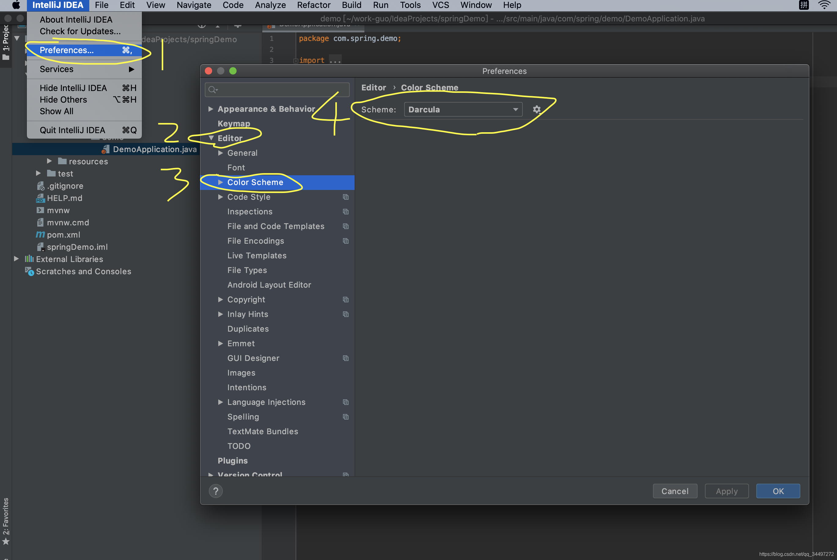
Task: Expand Appearance & Behavior section
Action: 211,109
